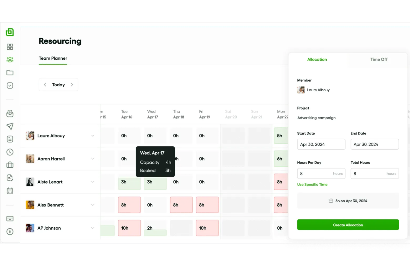The width and height of the screenshot is (410, 274).
Task: Click Laure Albouy avatar in Member section
Action: tap(301, 90)
